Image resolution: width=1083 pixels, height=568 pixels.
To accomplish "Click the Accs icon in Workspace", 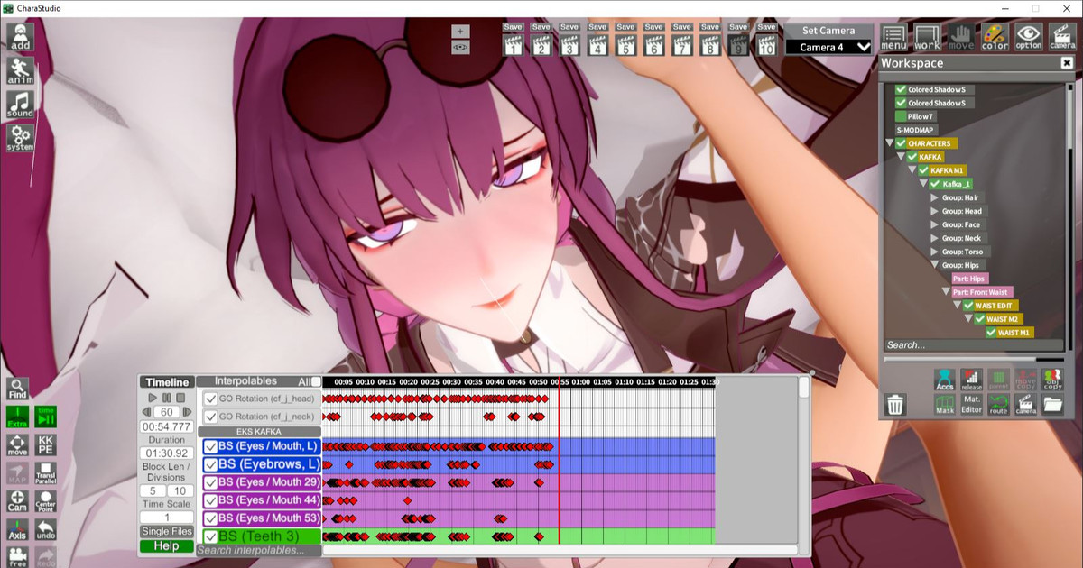I will [945, 380].
